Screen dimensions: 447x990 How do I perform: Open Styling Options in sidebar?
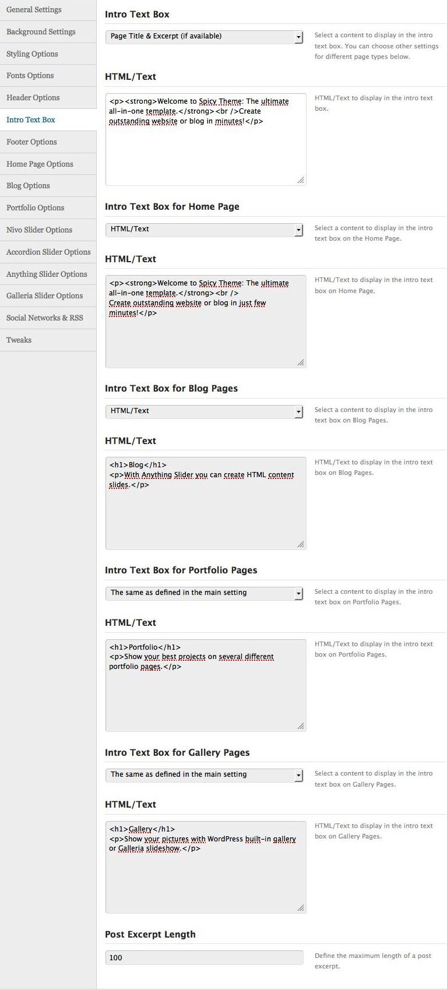tap(48, 54)
